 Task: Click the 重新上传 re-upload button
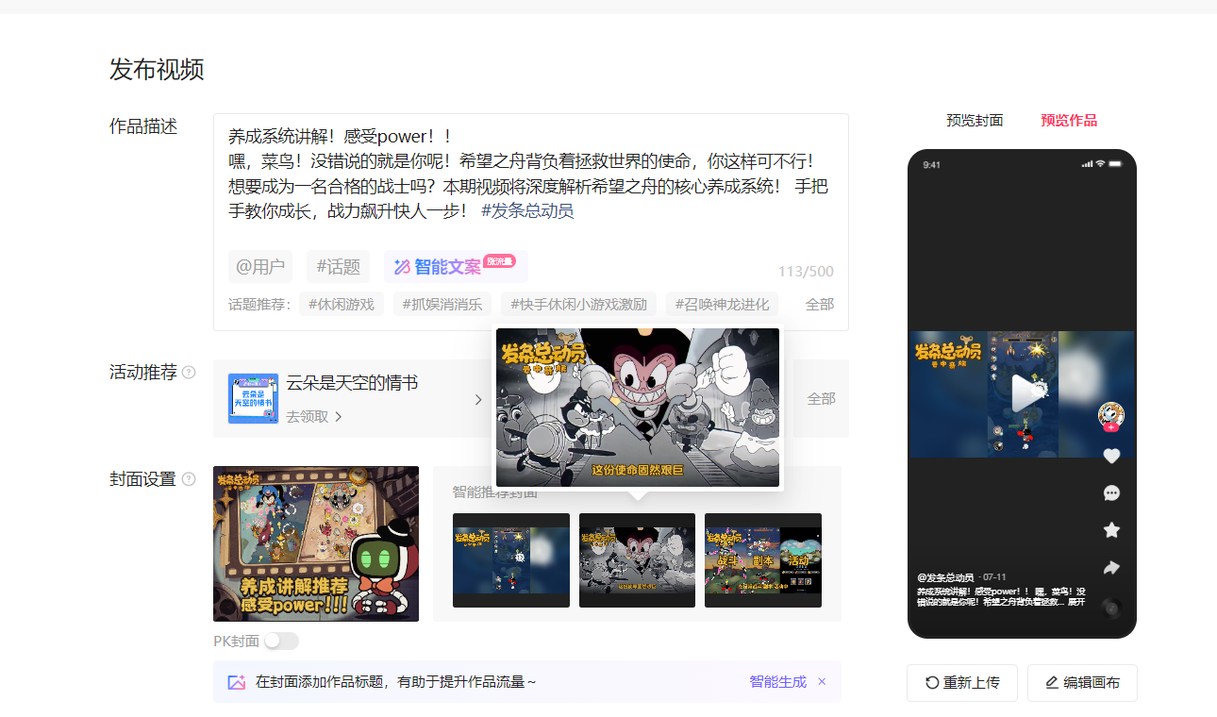coord(962,683)
